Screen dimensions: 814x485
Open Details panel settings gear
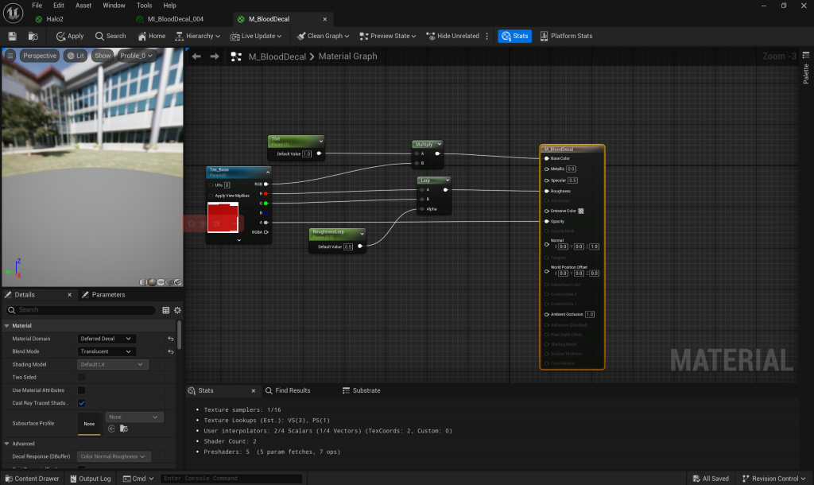tap(177, 310)
